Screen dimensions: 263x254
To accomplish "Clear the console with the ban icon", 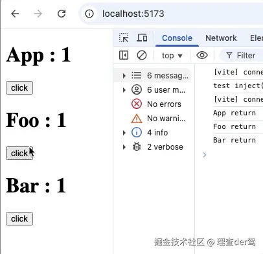I will [142, 55].
